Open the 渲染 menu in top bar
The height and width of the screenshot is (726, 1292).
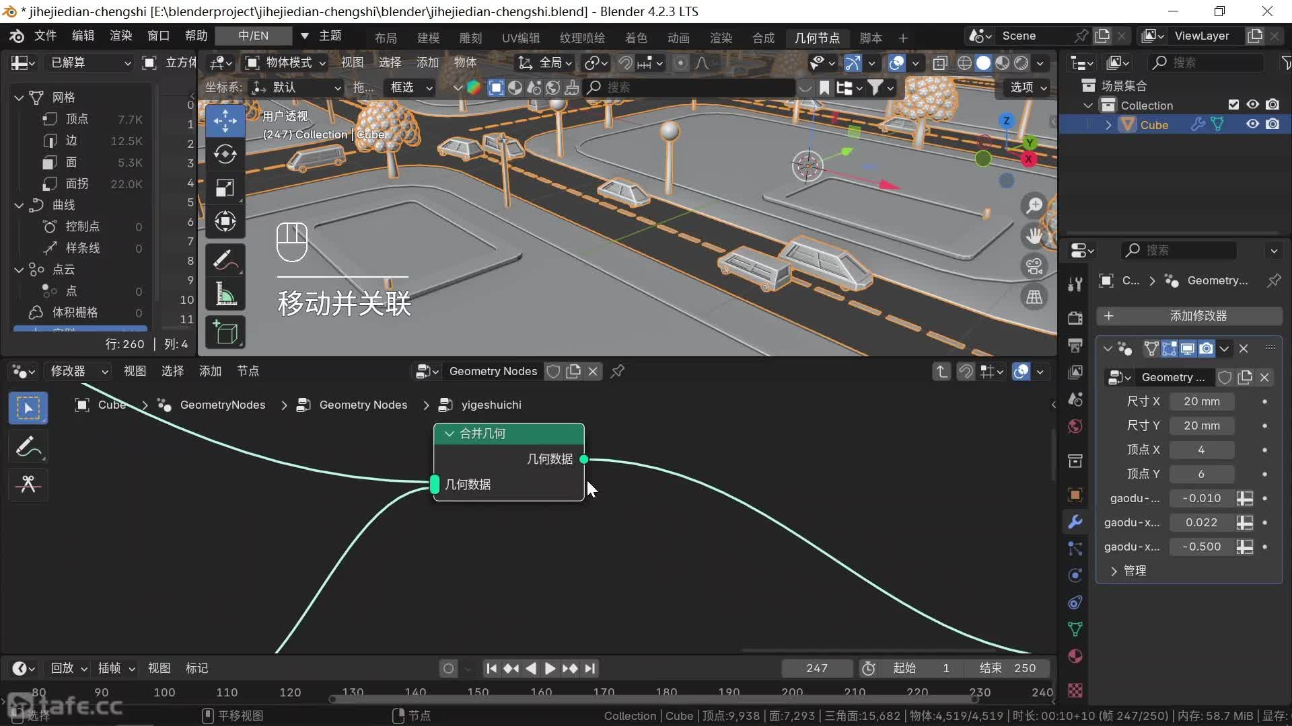coord(121,36)
